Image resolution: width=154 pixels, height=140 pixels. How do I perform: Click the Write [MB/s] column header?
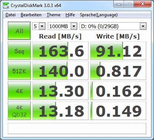[x=118, y=36]
